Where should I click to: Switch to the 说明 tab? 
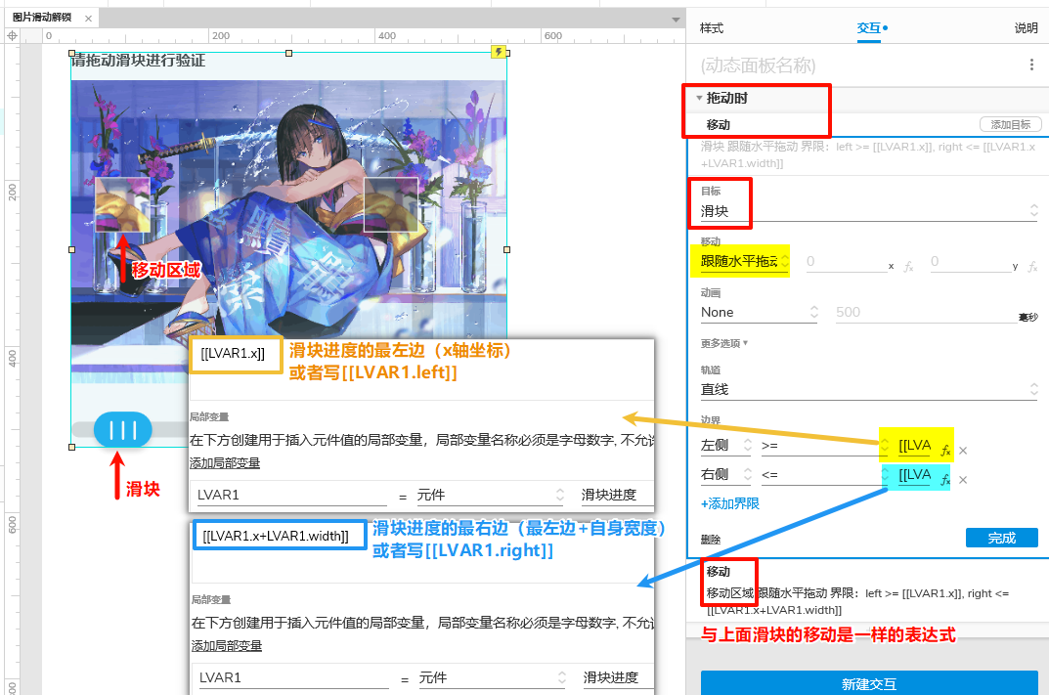[1026, 28]
